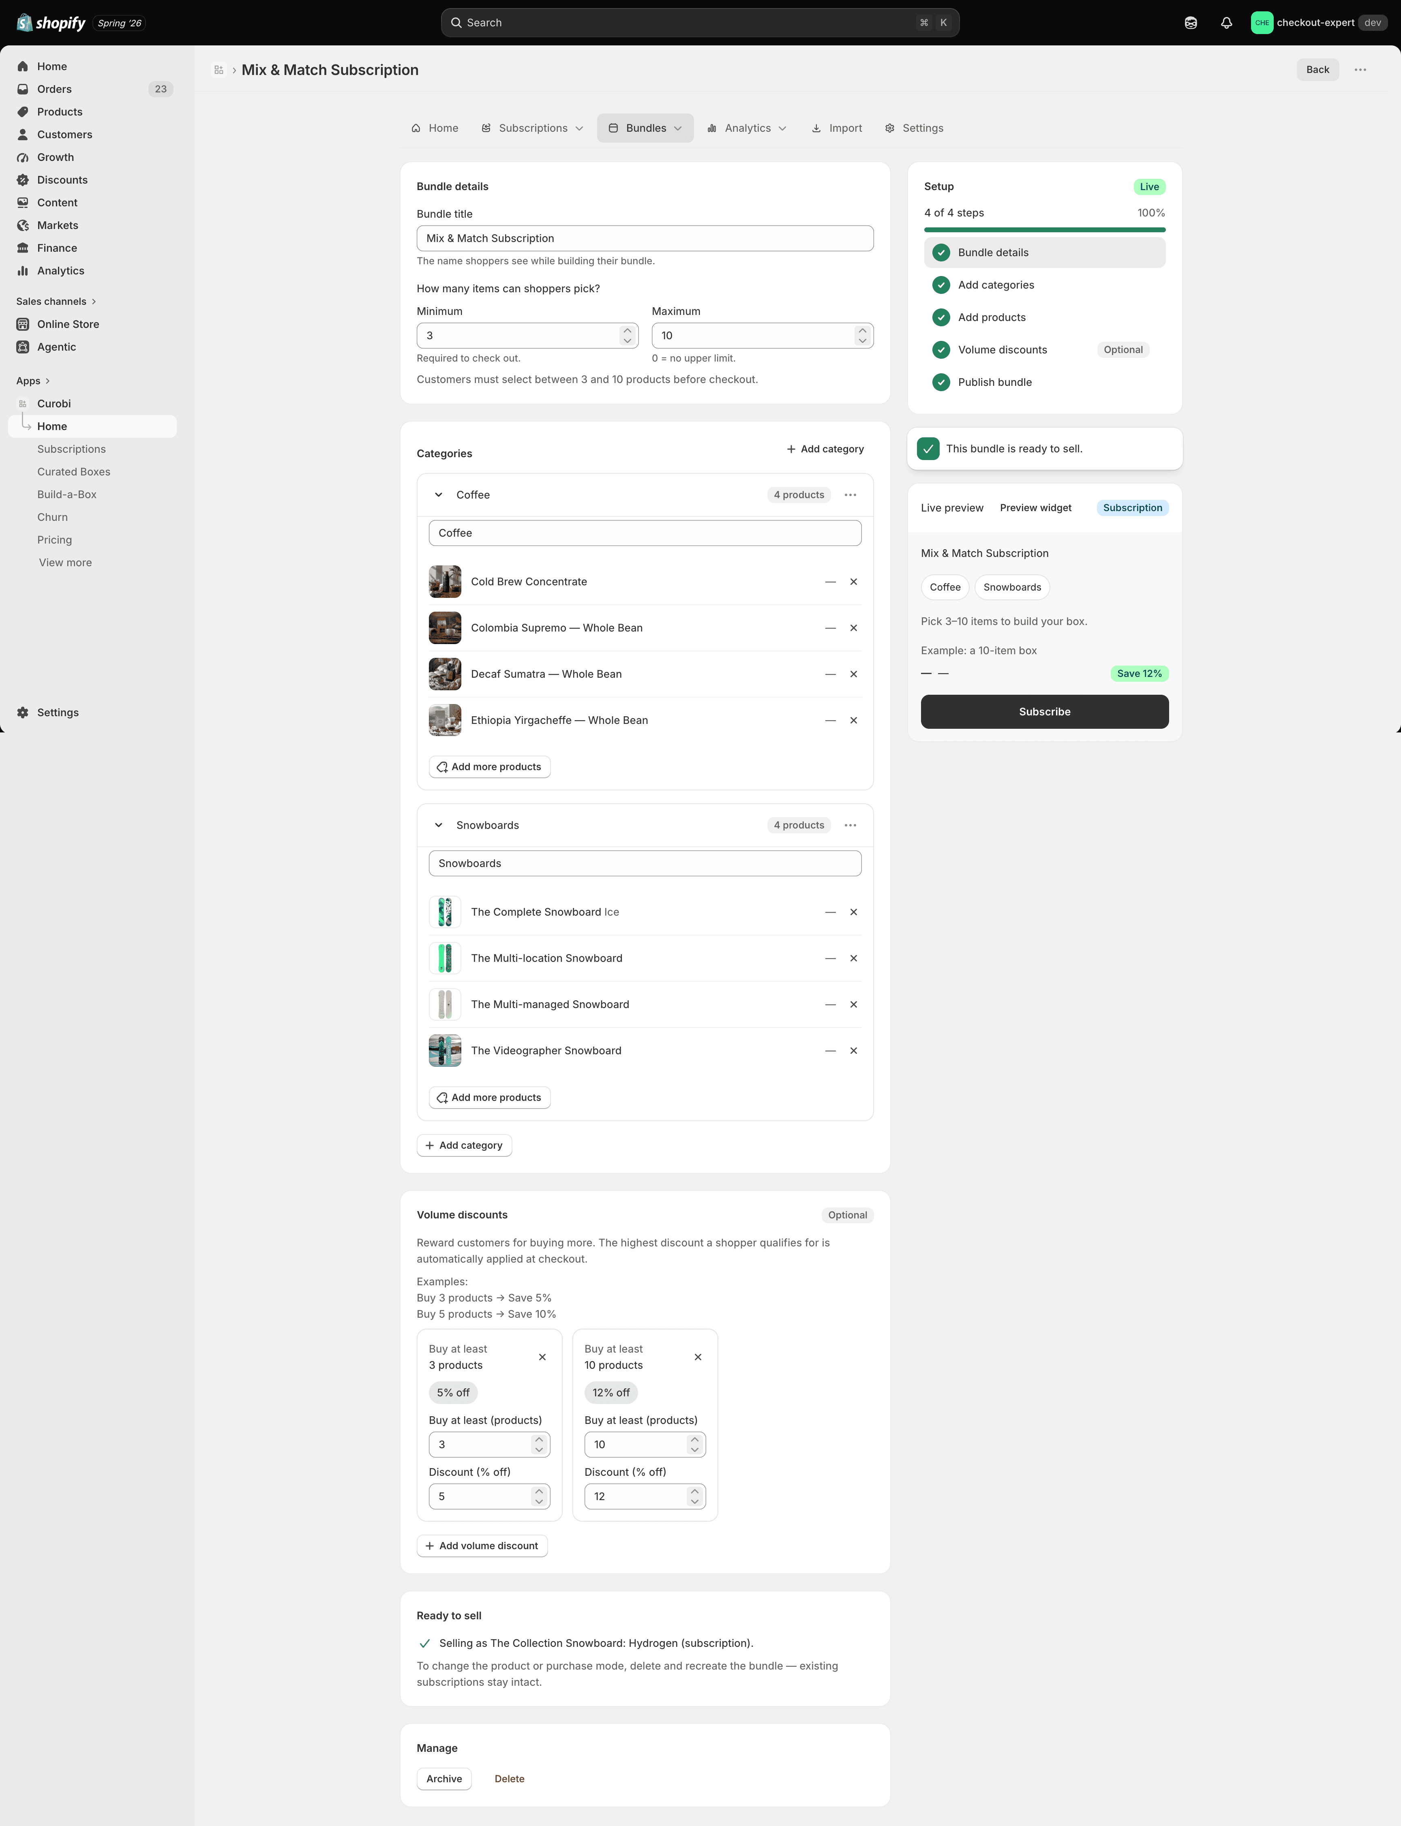Screen dimensions: 1401x1826
Task: Open Snowboards category options menu
Action: coord(850,826)
